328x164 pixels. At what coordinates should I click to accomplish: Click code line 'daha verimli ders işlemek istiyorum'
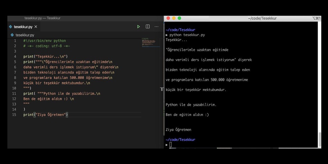tap(71, 67)
